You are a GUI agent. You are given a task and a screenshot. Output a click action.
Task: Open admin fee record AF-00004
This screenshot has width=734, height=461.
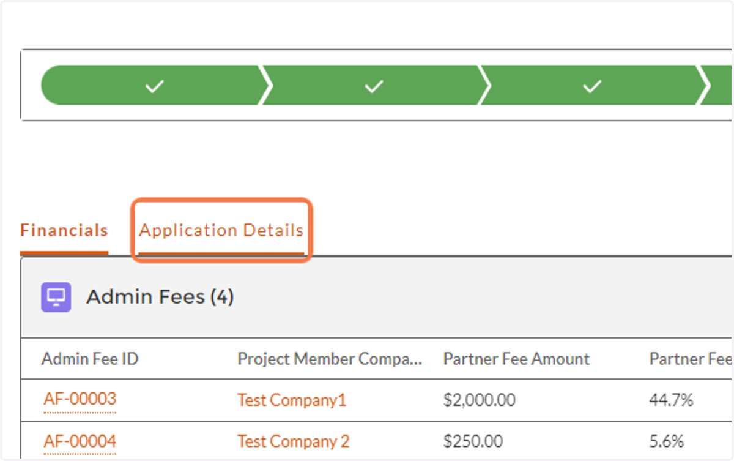[80, 441]
